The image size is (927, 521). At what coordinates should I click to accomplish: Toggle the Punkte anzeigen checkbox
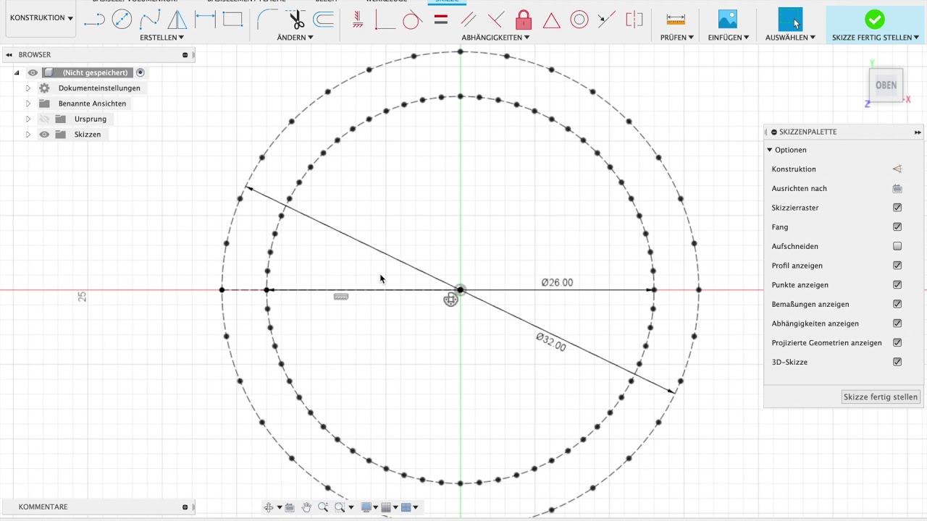coord(897,285)
